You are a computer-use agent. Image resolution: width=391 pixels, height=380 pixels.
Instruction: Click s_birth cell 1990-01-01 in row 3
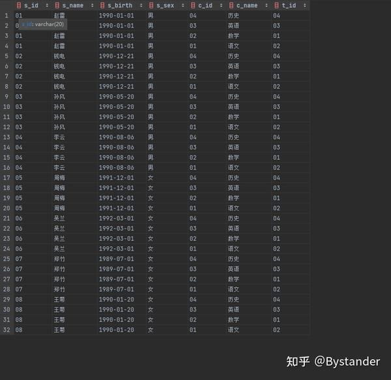coord(117,36)
